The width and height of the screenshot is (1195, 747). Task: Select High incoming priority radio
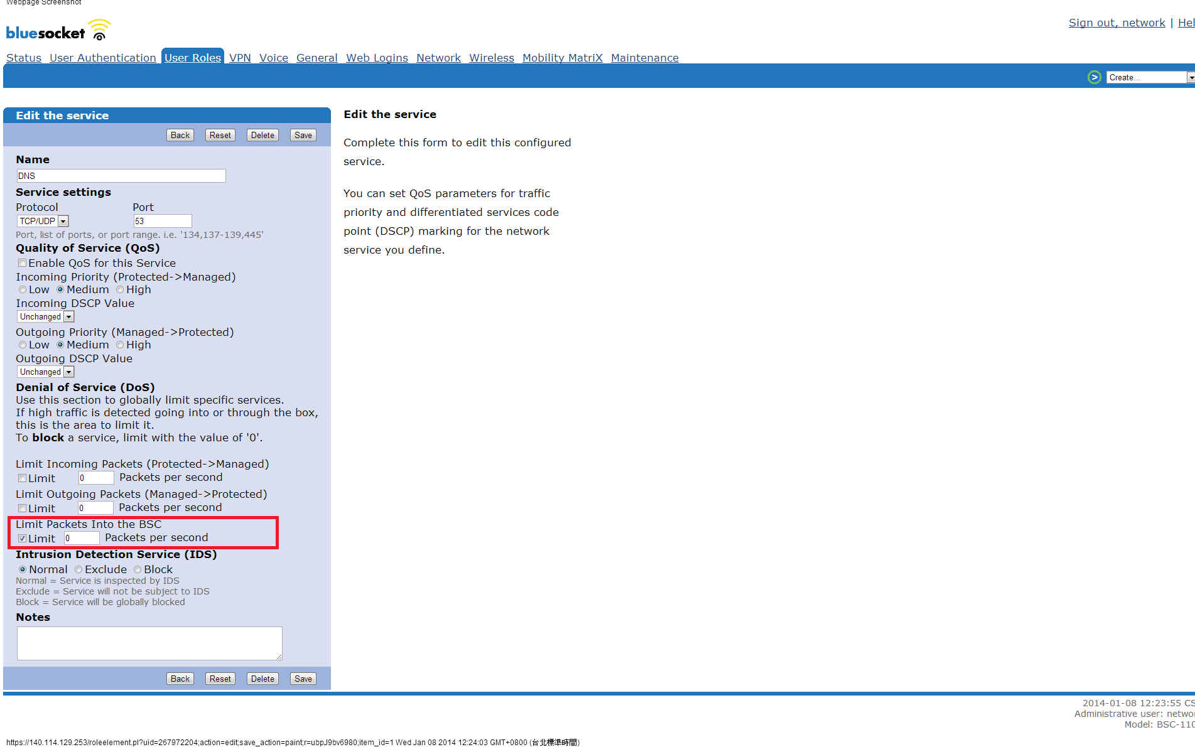pyautogui.click(x=120, y=290)
